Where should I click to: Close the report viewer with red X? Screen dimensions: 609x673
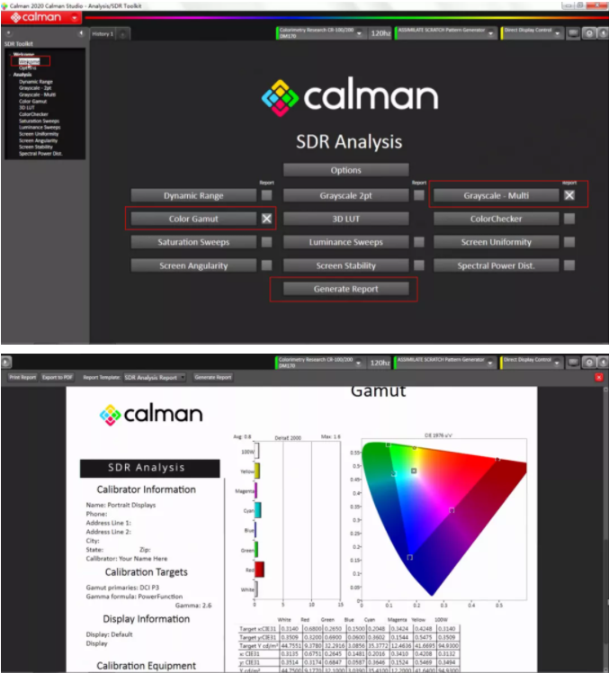(599, 377)
